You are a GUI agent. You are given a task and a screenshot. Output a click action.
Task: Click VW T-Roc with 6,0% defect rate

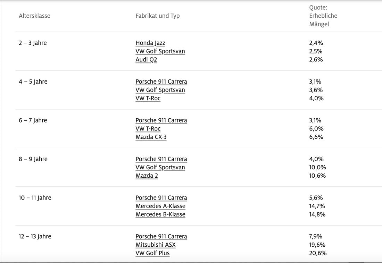(148, 129)
